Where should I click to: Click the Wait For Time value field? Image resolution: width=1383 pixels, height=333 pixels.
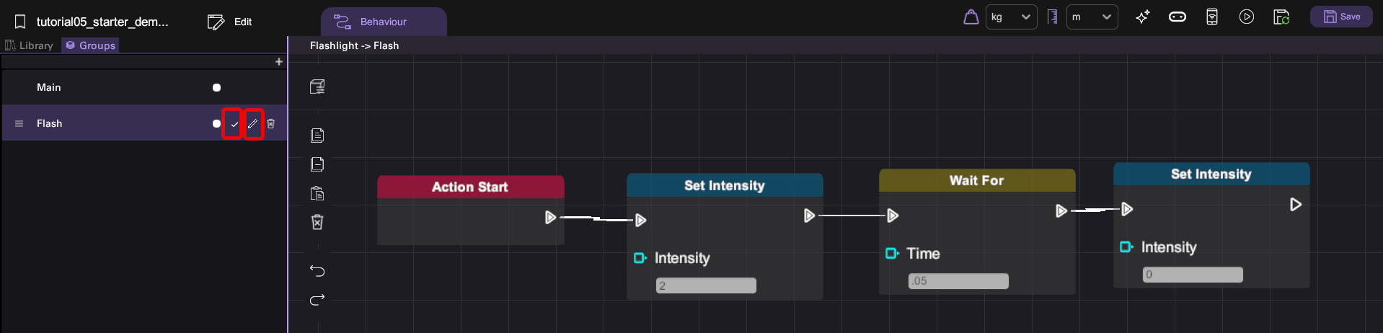(x=958, y=281)
